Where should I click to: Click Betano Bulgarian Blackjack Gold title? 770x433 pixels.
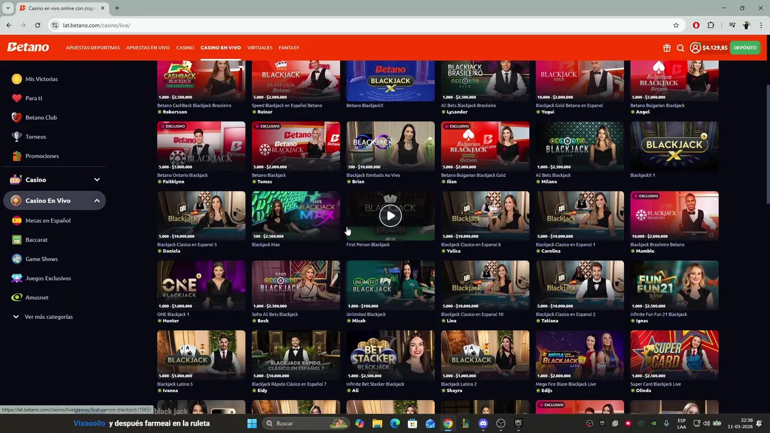click(x=473, y=175)
